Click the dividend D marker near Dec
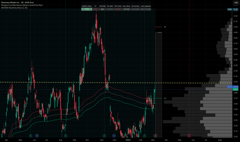This screenshot has height=142, width=240. pyautogui.click(x=114, y=136)
